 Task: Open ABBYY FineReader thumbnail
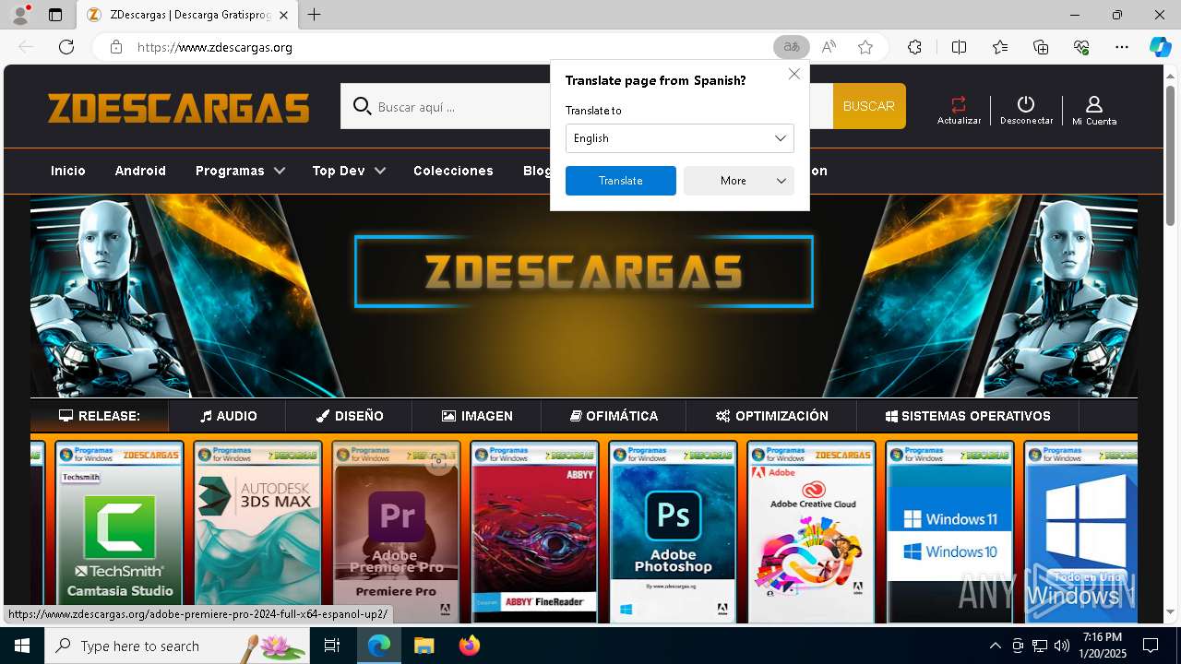tap(535, 532)
